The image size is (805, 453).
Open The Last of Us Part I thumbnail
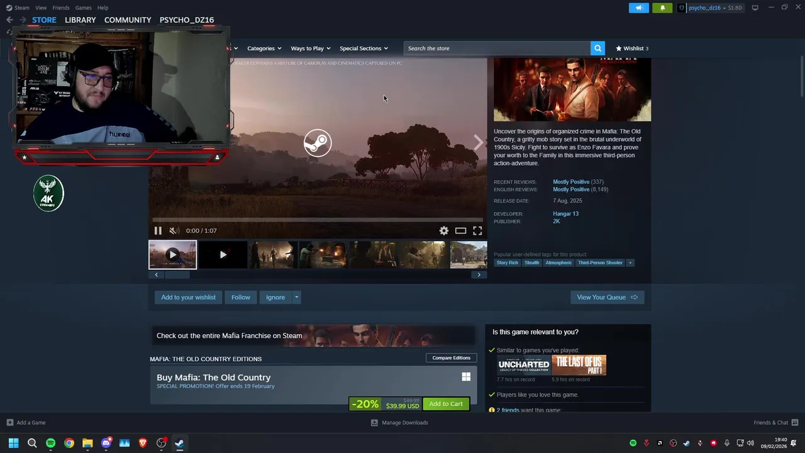coord(579,365)
